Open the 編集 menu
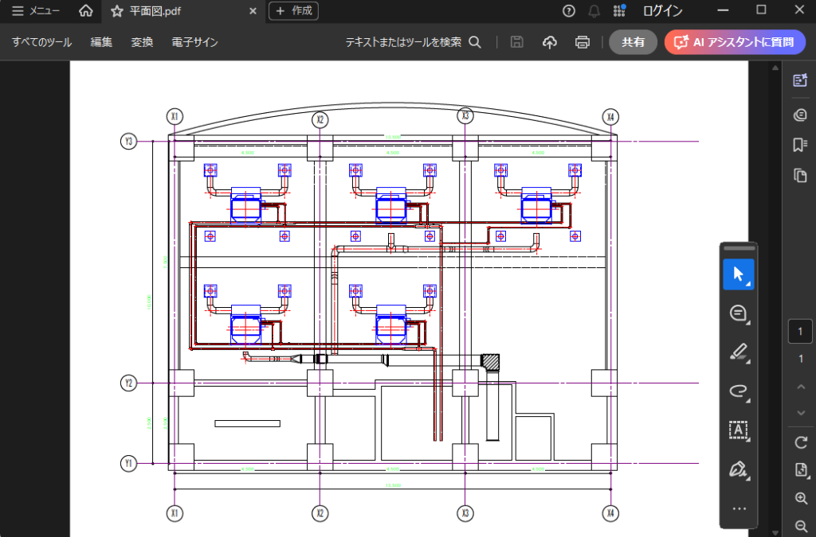This screenshot has height=537, width=816. [101, 42]
